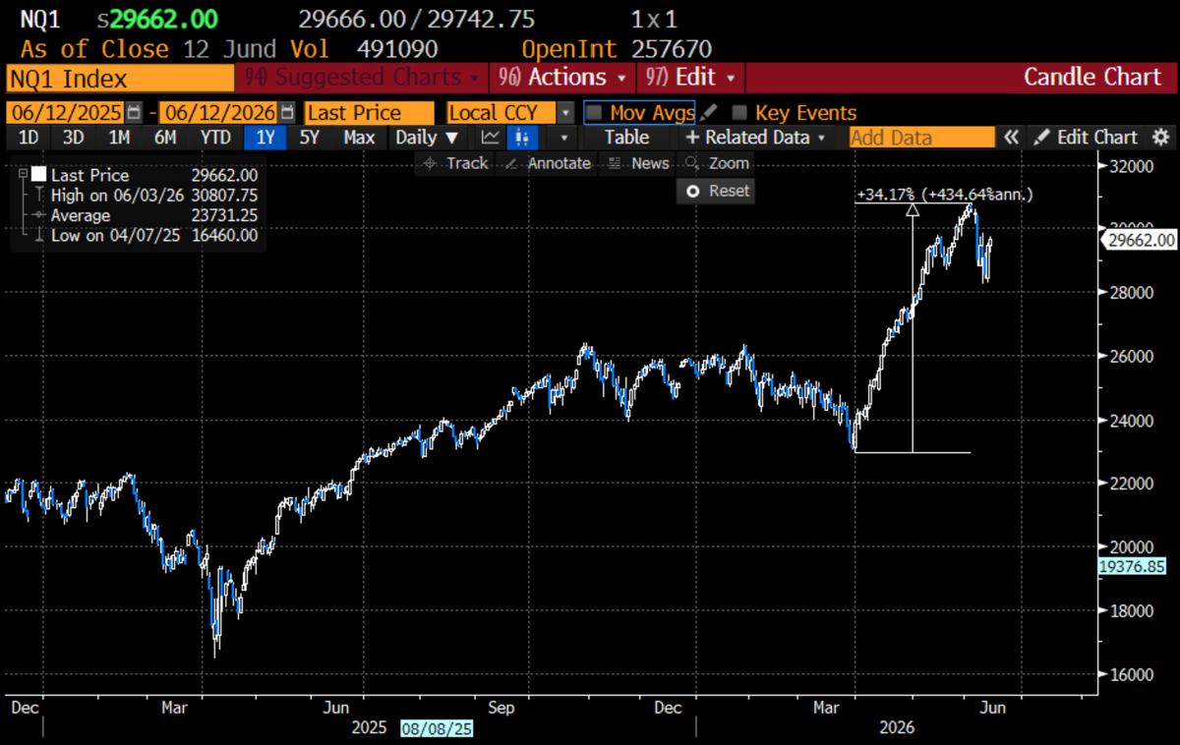Viewport: 1180px width, 745px height.
Task: Enable the Key Events checkbox
Action: pos(739,113)
